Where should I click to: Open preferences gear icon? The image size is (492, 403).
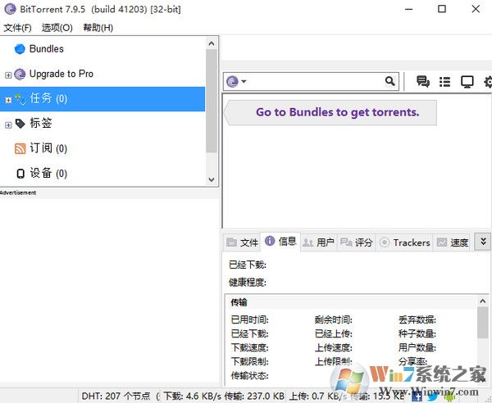point(488,82)
